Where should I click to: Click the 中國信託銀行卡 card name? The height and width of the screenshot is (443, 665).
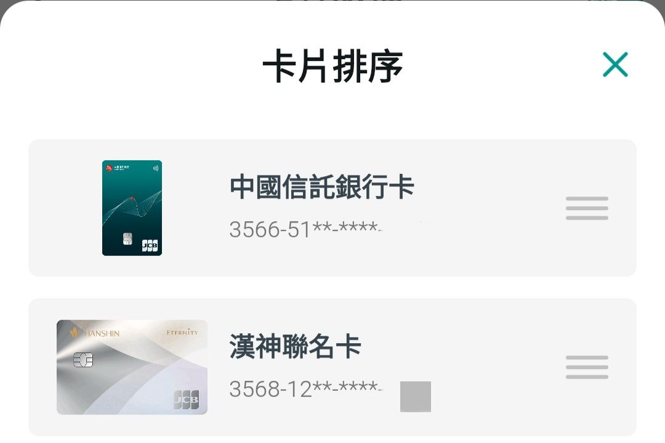click(x=322, y=187)
